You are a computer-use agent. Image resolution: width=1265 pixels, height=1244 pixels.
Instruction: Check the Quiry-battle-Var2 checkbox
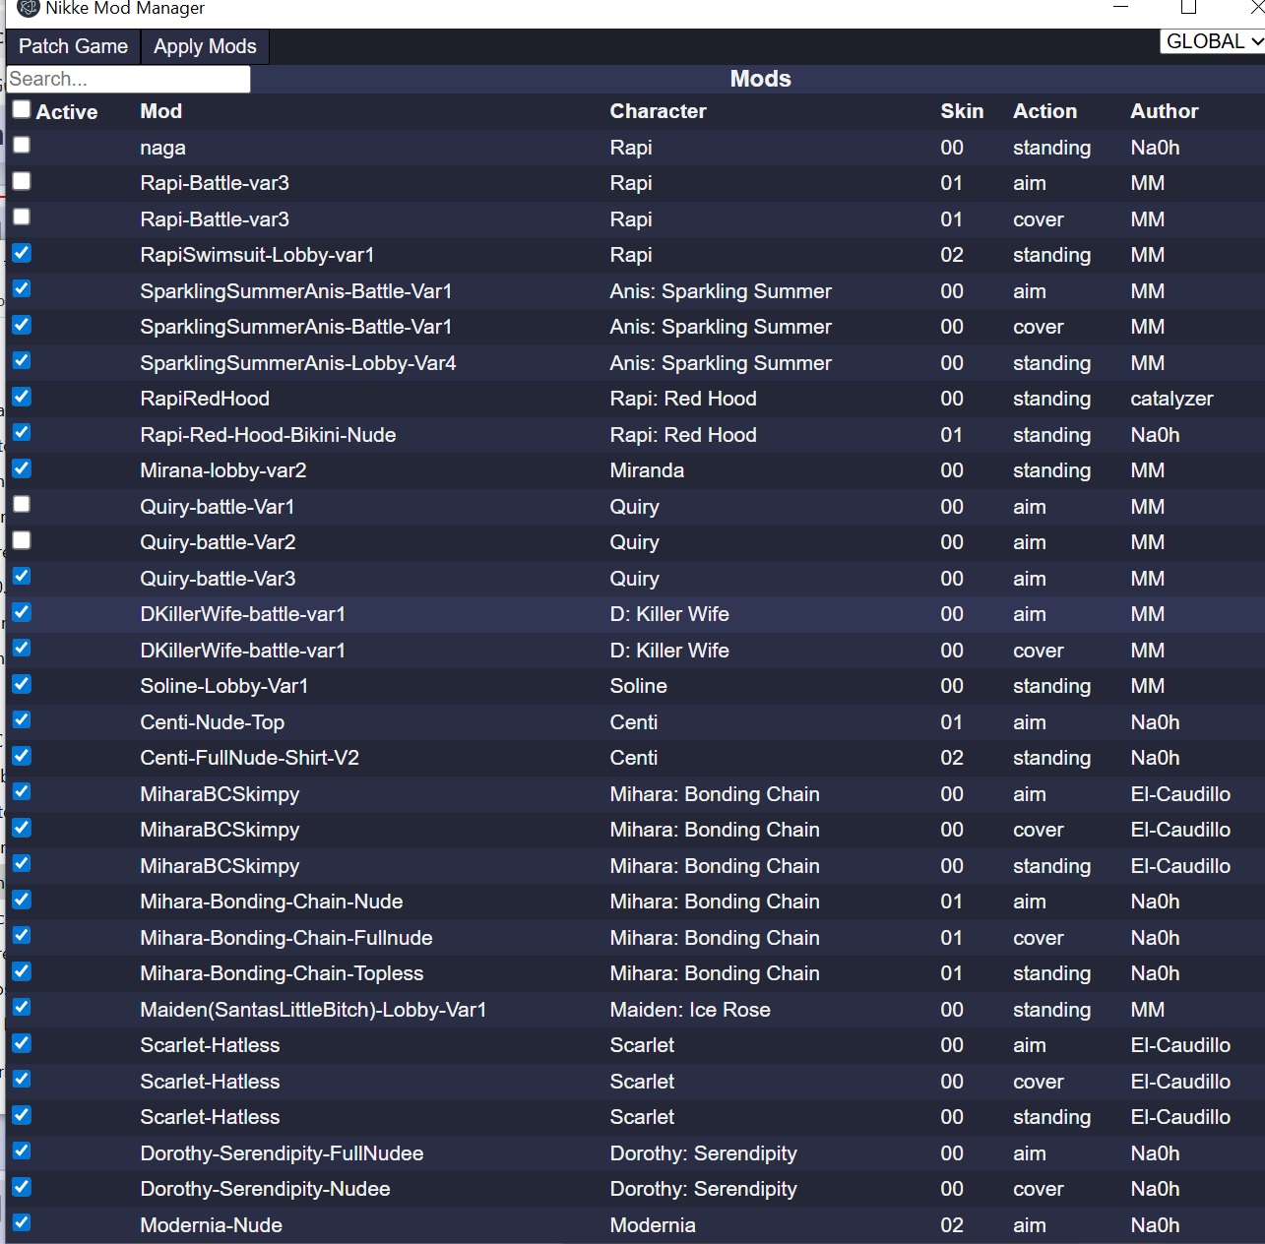click(x=22, y=540)
